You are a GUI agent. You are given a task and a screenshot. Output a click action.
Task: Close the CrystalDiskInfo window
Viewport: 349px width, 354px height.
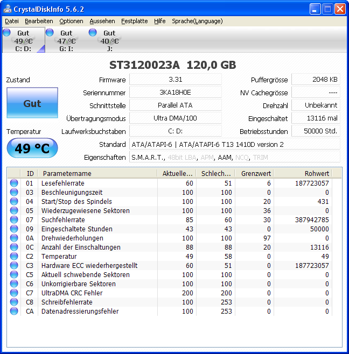pos(340,9)
